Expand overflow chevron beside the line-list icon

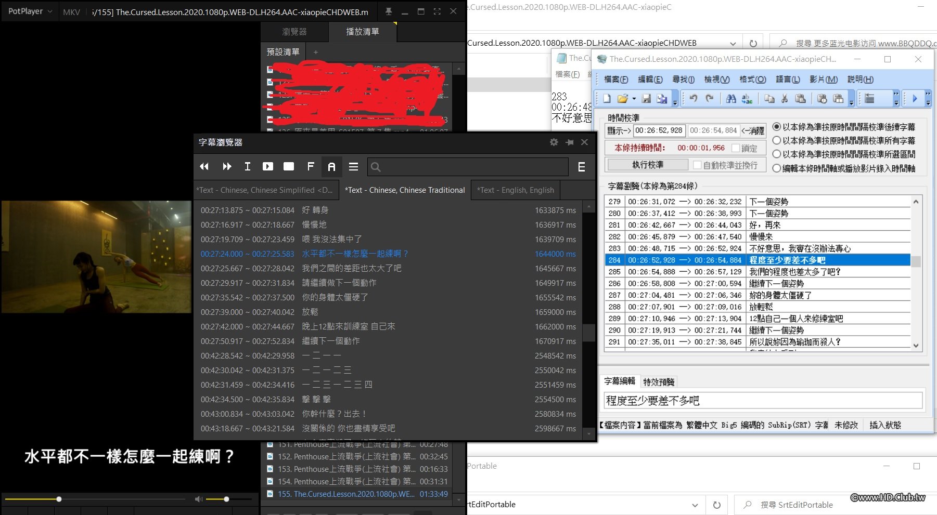[x=896, y=99]
